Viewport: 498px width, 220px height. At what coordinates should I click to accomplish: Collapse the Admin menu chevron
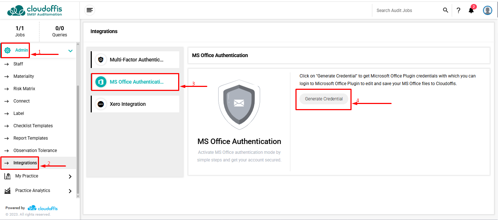click(70, 51)
